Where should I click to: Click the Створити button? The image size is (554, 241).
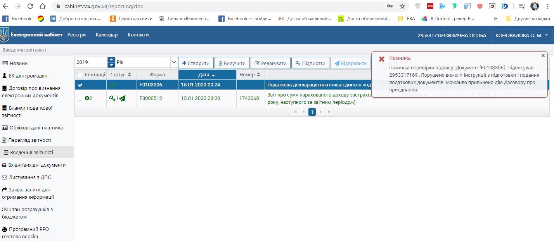click(196, 63)
